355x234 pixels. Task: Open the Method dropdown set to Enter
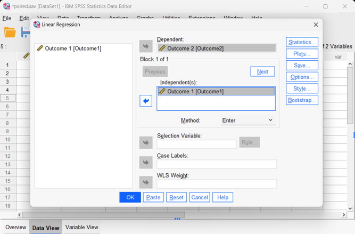point(248,120)
